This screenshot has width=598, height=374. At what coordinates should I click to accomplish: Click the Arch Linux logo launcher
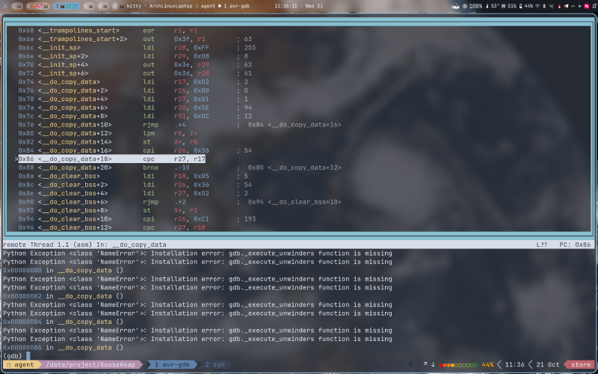(x=5, y=6)
